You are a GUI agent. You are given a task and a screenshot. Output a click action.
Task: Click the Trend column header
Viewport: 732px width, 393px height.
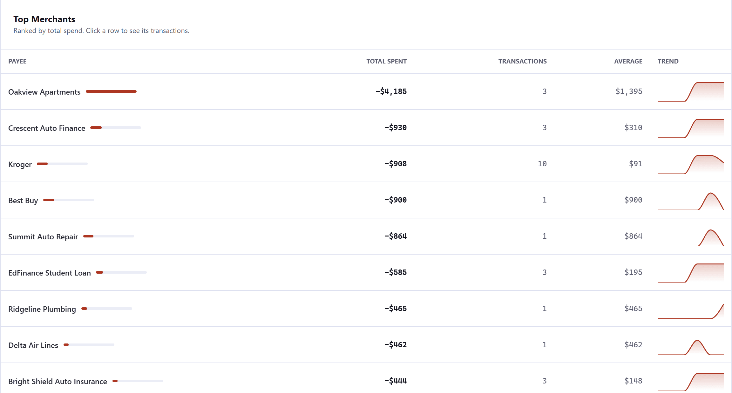click(x=668, y=61)
